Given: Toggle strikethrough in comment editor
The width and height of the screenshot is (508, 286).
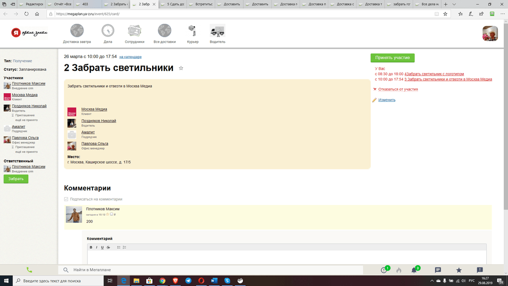Looking at the screenshot, I should pos(108,248).
